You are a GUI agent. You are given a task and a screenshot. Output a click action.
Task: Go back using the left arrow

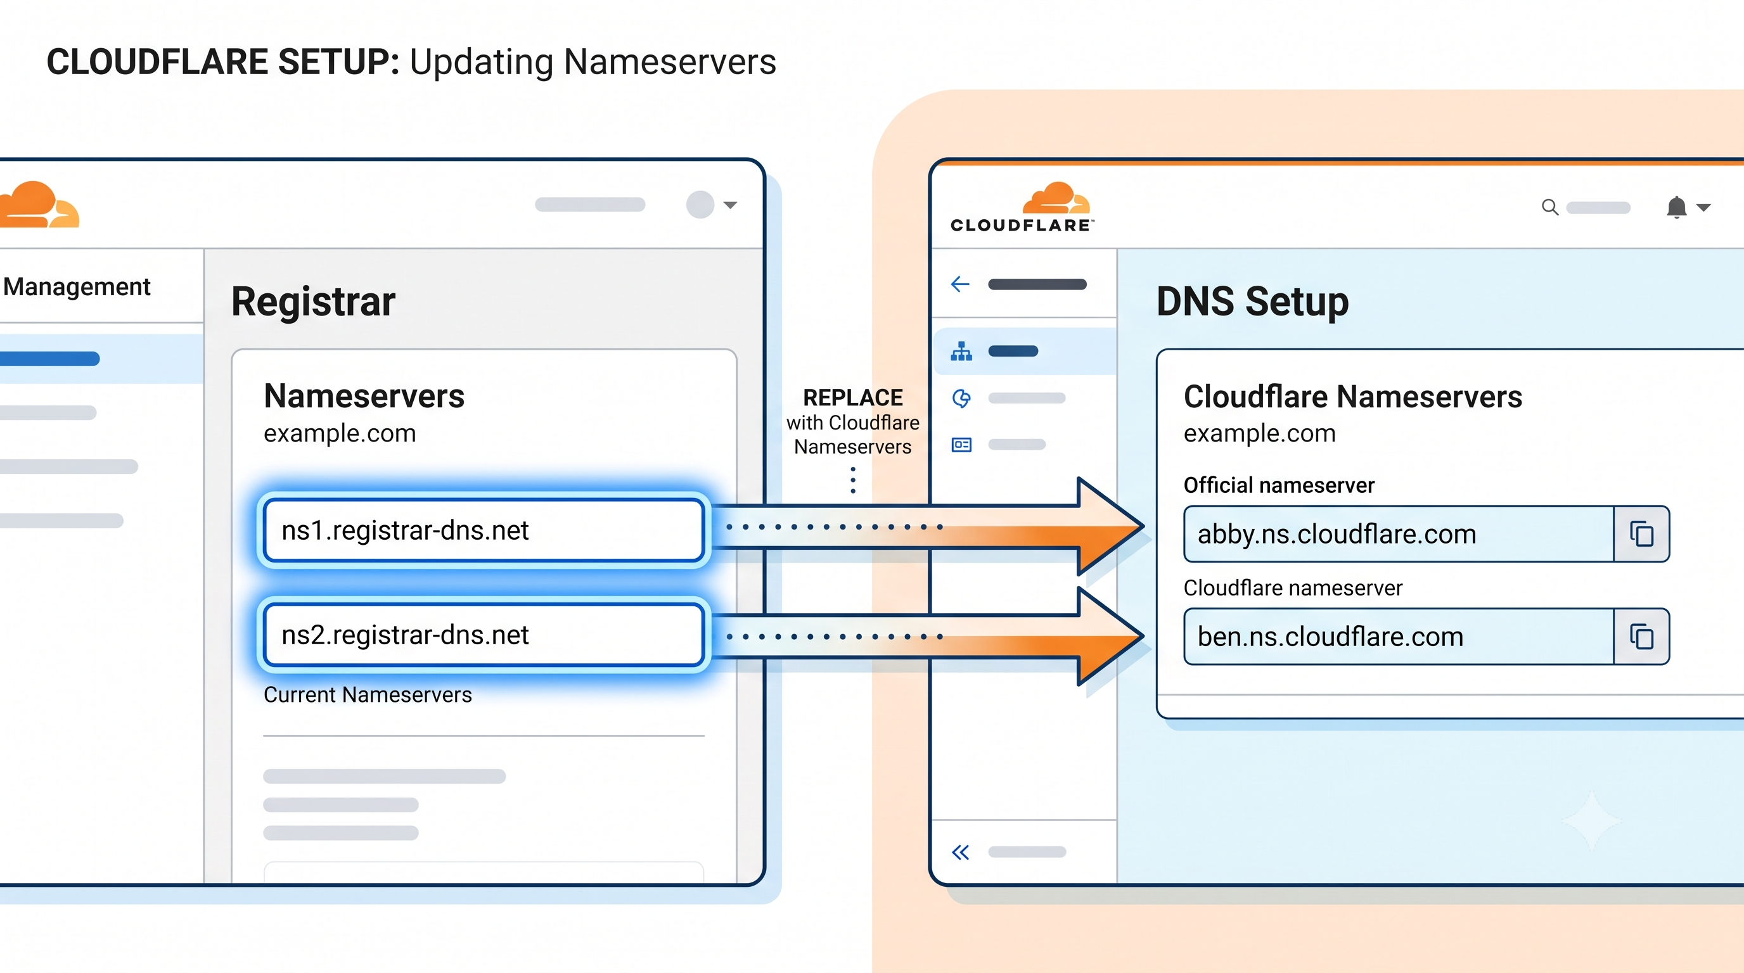coord(960,284)
